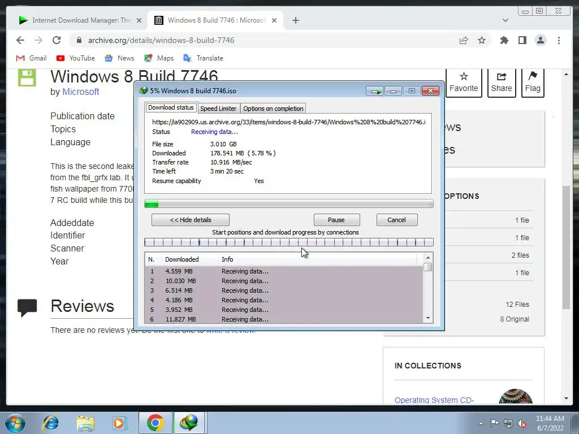
Task: Click the Microsoft author link
Action: tap(80, 92)
